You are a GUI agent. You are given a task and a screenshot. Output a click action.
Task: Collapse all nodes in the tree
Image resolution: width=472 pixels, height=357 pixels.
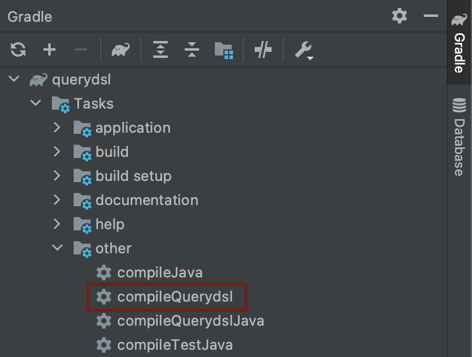[192, 49]
